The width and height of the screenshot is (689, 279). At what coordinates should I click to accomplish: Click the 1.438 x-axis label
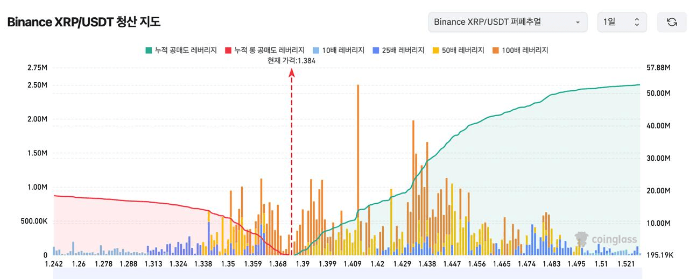pyautogui.click(x=427, y=264)
